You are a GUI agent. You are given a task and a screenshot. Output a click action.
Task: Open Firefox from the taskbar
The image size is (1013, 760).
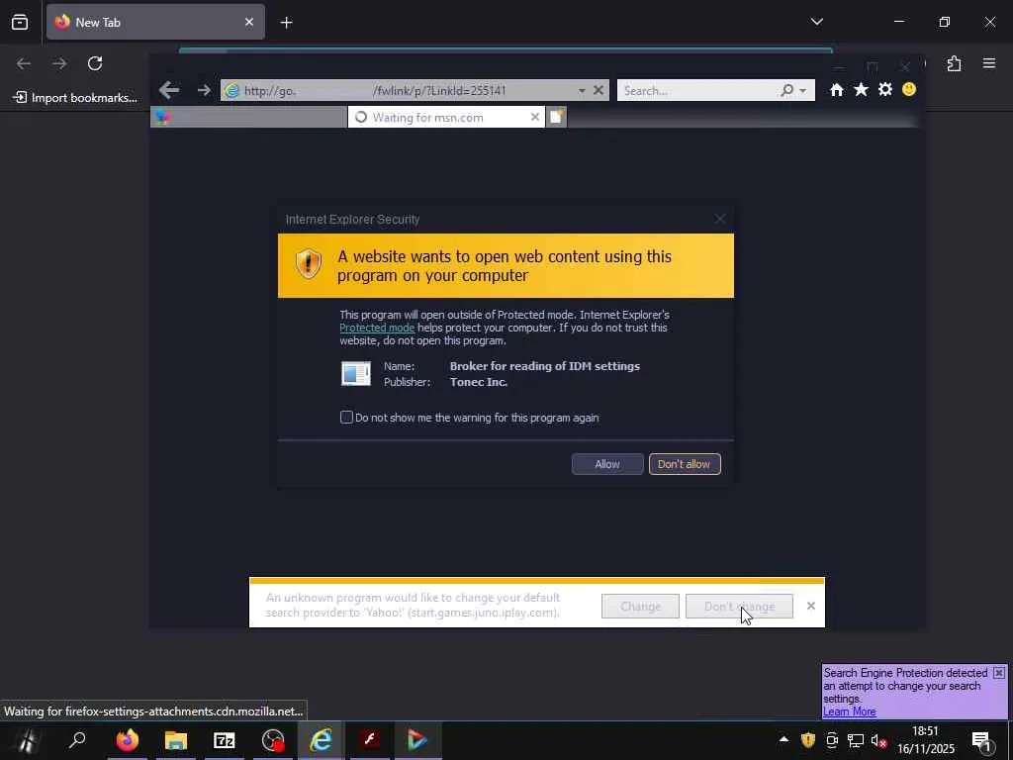click(128, 740)
